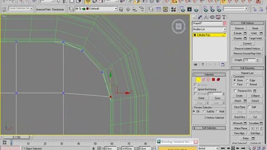Click Show End Result toggle icon
The width and height of the screenshot is (267, 150).
[203, 65]
